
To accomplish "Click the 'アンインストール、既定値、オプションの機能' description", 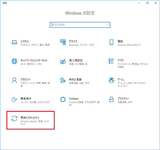I will tap(133, 66).
